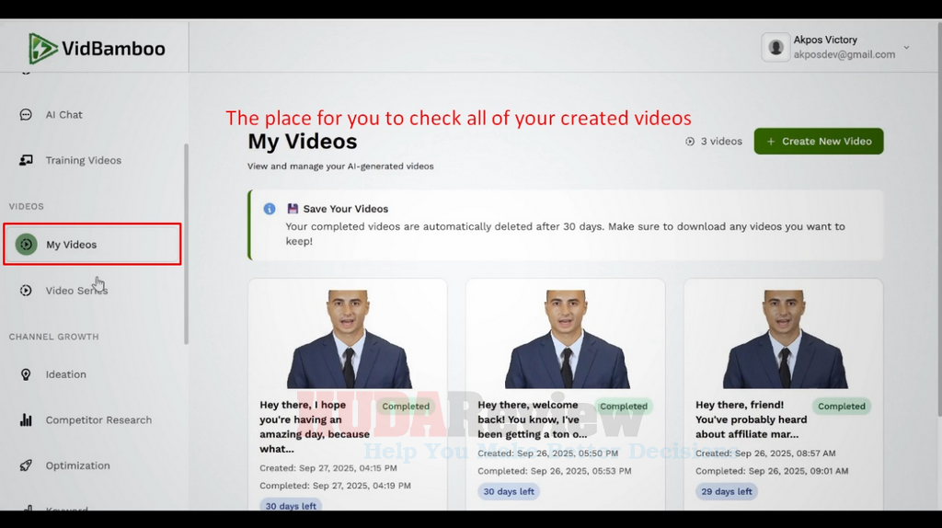Viewport: 942px width, 528px height.
Task: Click title 'Hey there, welcome back!'
Action: coord(533,419)
